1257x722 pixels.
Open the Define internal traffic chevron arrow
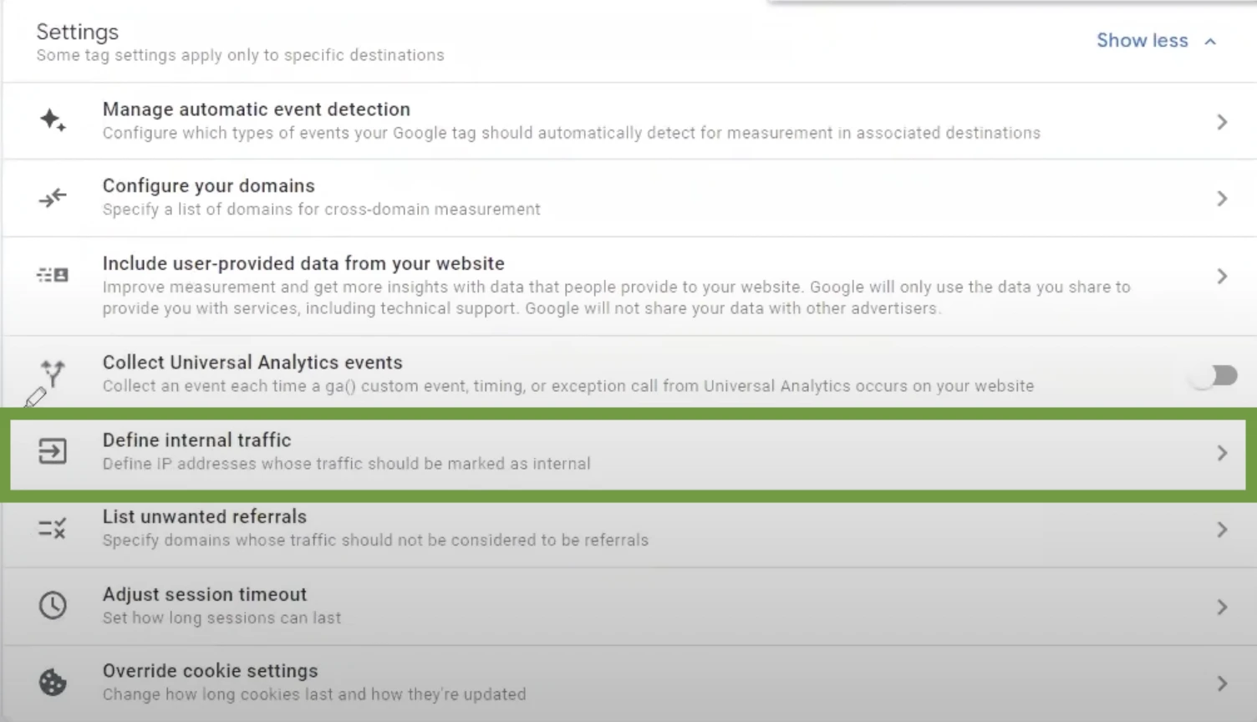(x=1222, y=453)
